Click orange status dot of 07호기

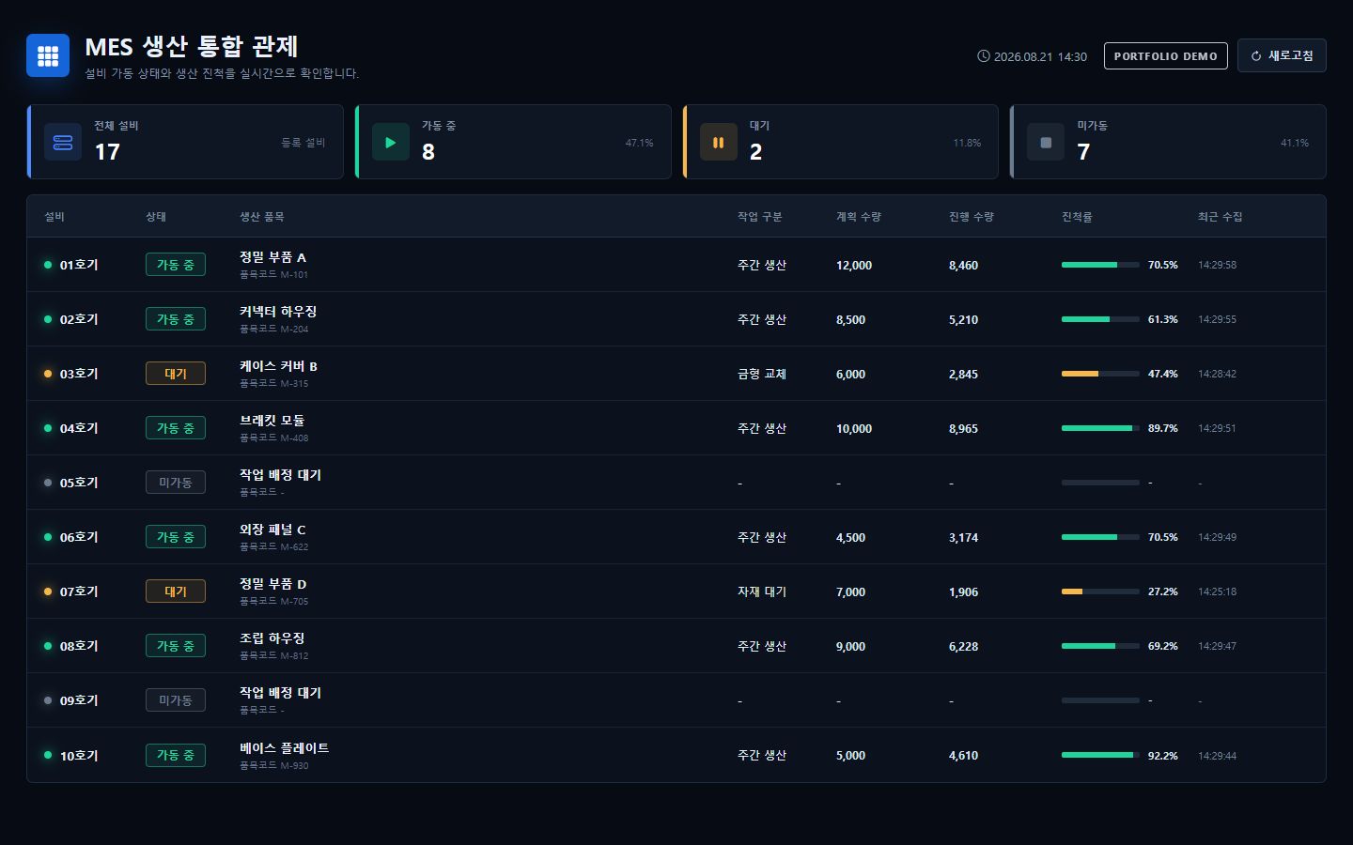48,591
